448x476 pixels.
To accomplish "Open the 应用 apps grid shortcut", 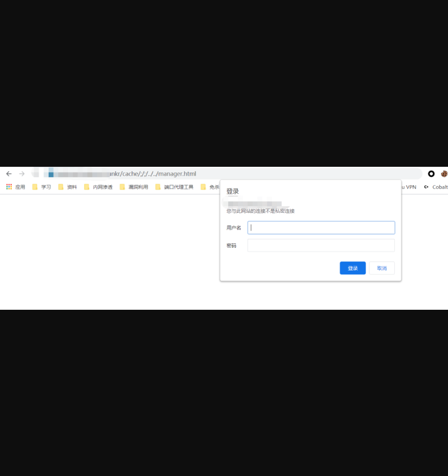I will pos(16,187).
